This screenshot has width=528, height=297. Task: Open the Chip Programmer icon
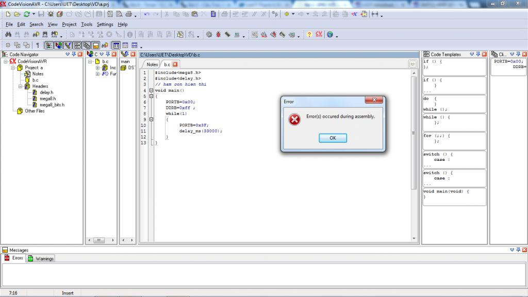pyautogui.click(x=227, y=35)
